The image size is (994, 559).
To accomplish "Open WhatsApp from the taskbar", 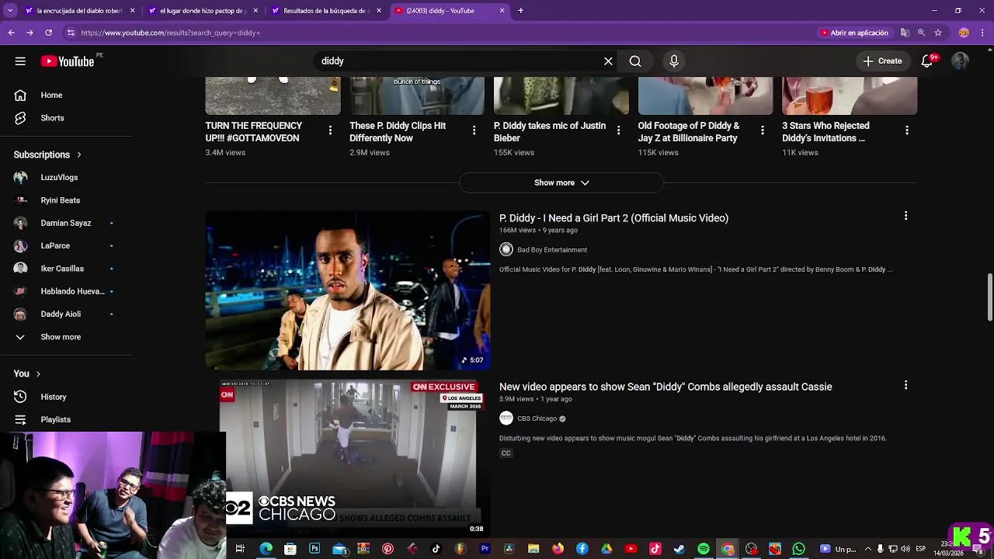I will 799,549.
